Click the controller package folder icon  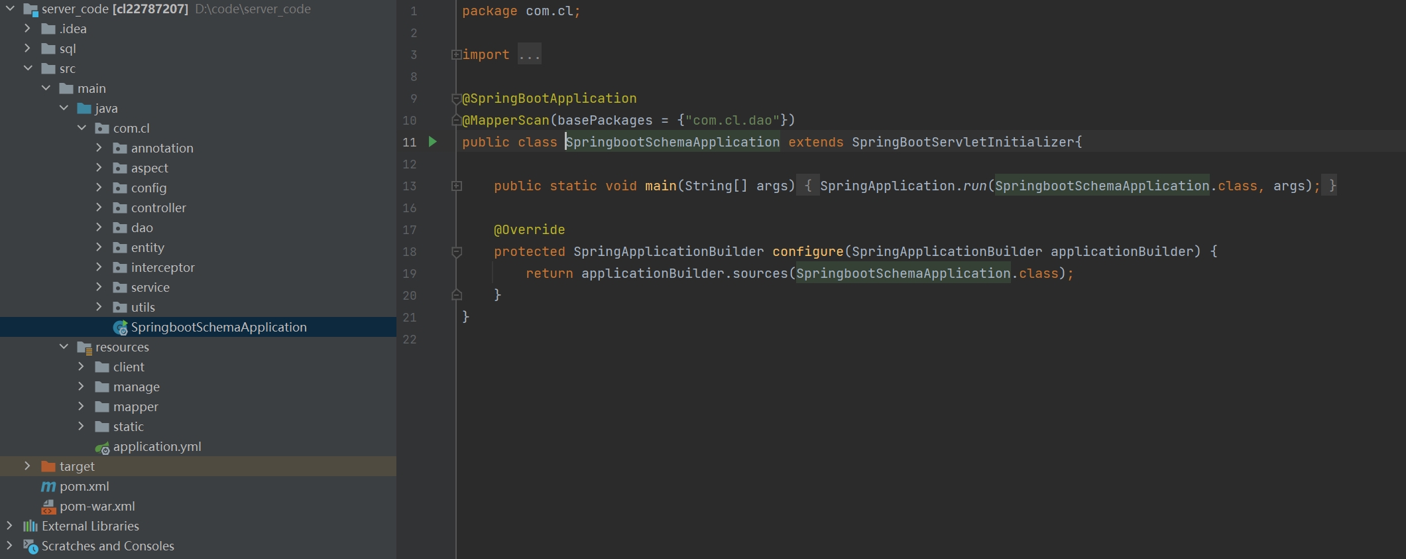pyautogui.click(x=120, y=208)
